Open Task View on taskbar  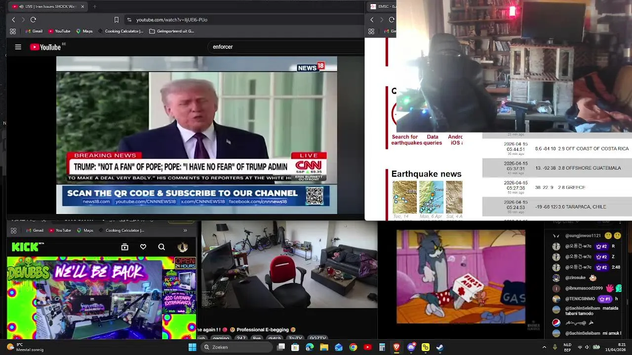click(281, 347)
